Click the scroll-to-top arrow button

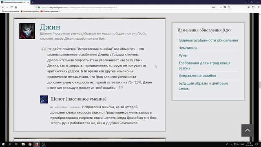248,130
